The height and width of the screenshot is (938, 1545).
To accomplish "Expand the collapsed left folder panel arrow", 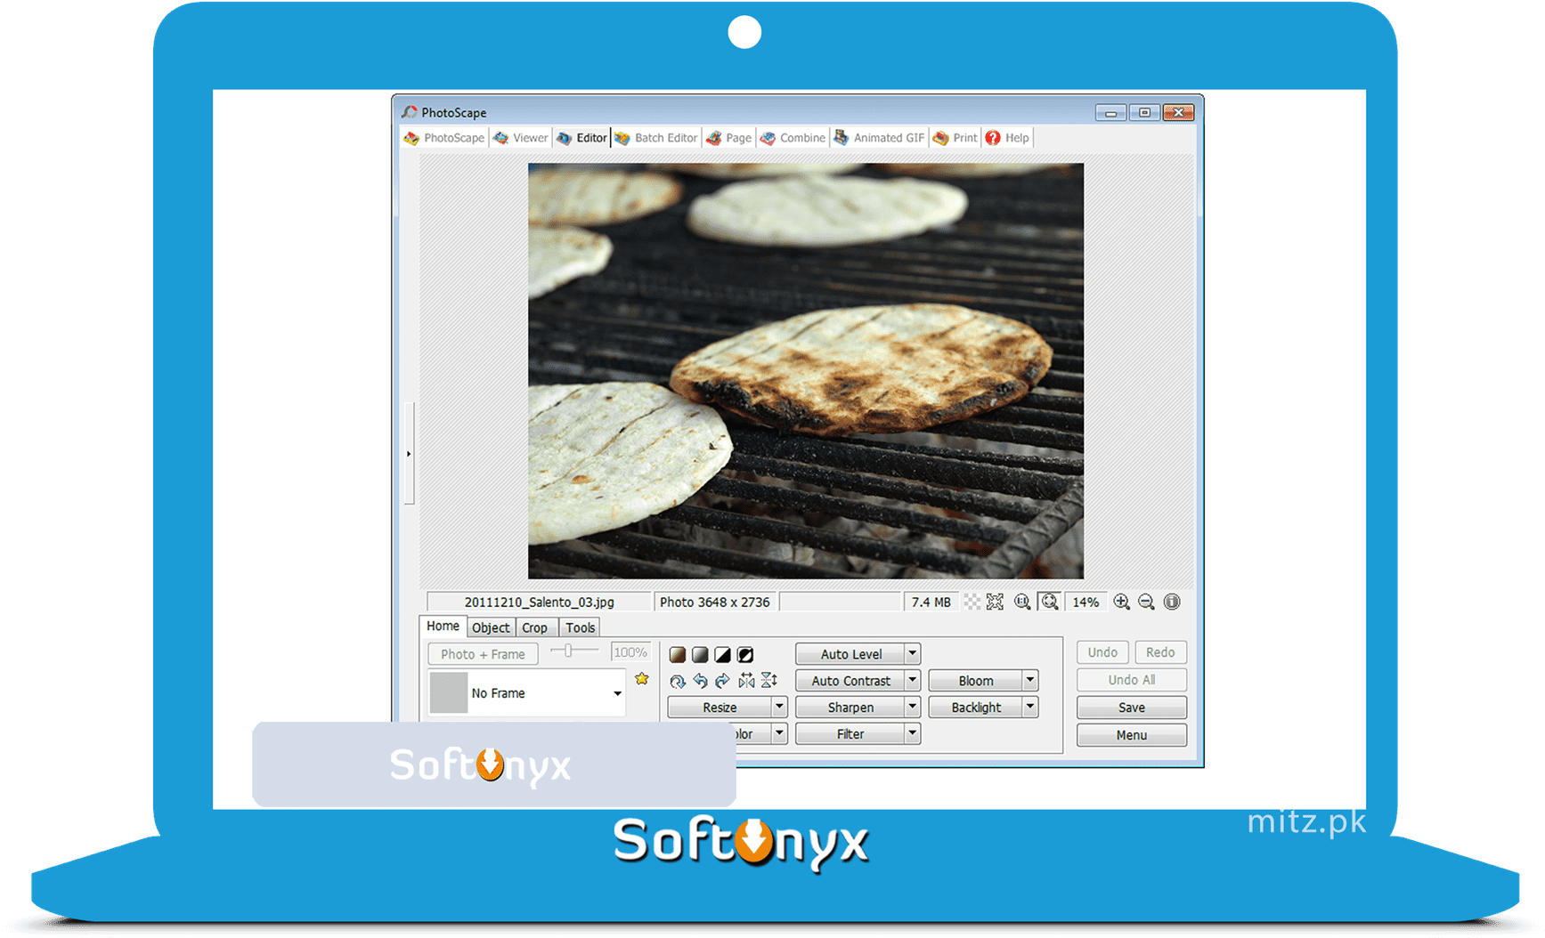I will point(409,454).
